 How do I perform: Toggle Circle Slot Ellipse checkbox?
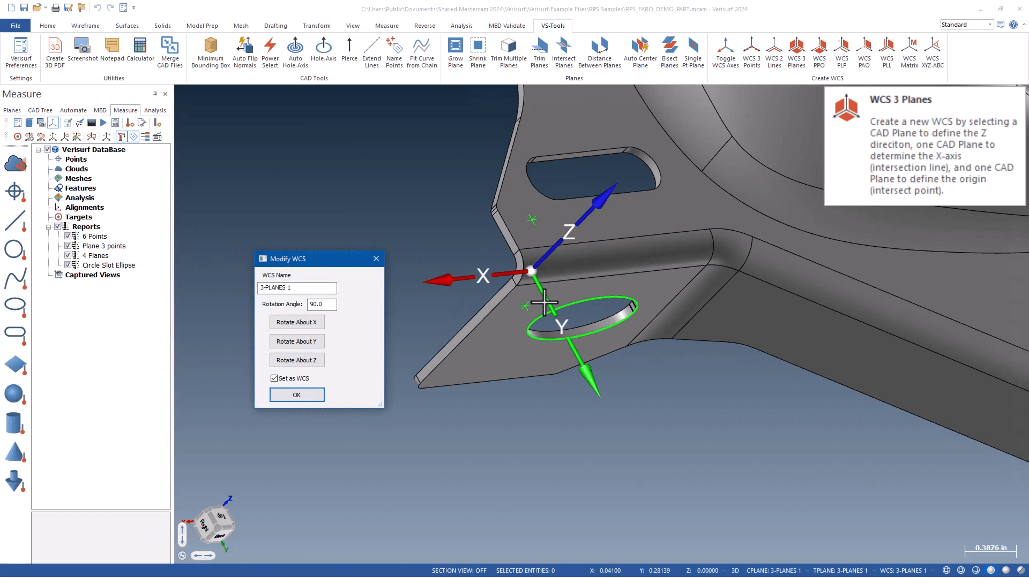coord(68,265)
